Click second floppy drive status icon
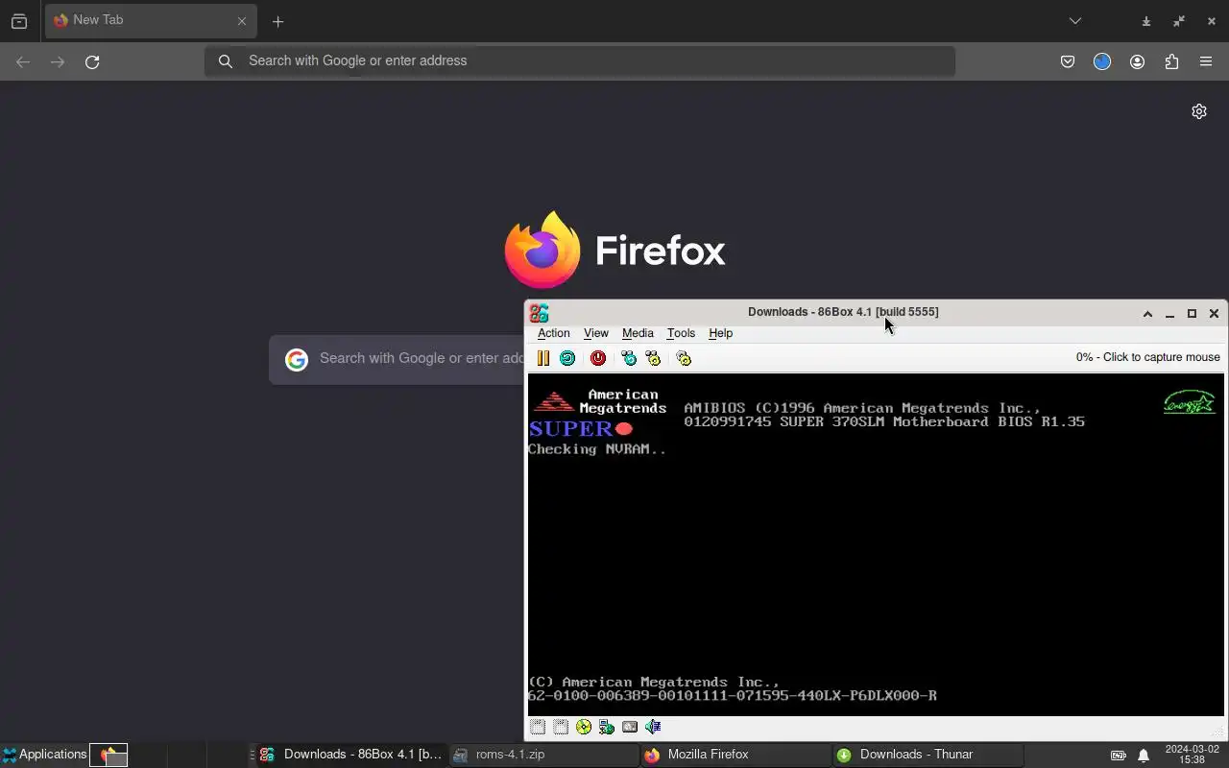 tap(561, 727)
